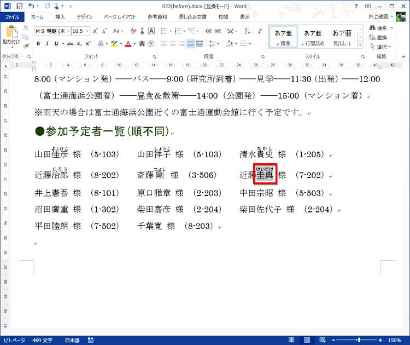Screen dimensions: 410x345
Task: Click the 150% zoom level
Action: [x=395, y=340]
